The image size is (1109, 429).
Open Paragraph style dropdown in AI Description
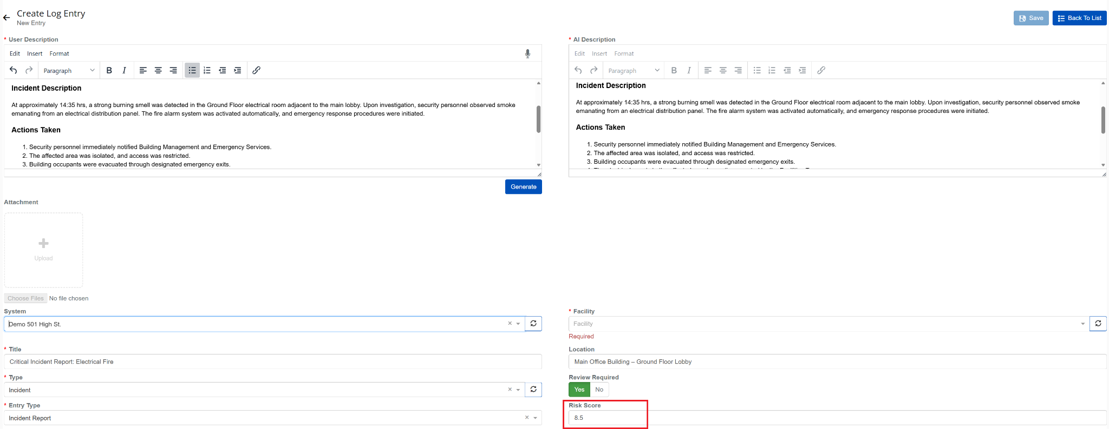tap(634, 70)
